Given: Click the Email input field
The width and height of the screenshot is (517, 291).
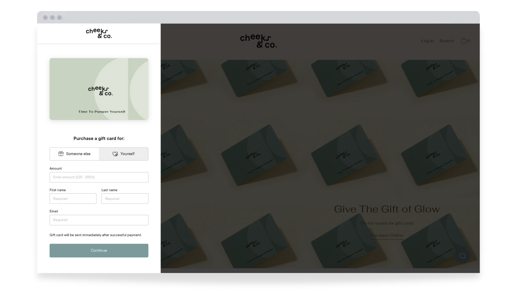Looking at the screenshot, I should pyautogui.click(x=99, y=220).
